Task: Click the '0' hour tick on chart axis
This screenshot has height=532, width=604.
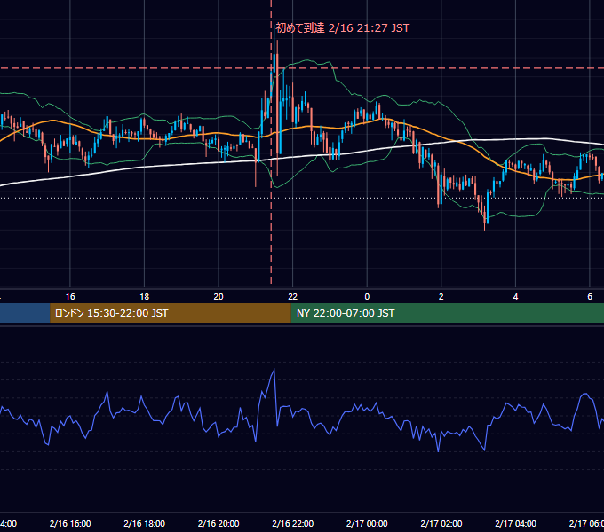Action: pos(367,297)
